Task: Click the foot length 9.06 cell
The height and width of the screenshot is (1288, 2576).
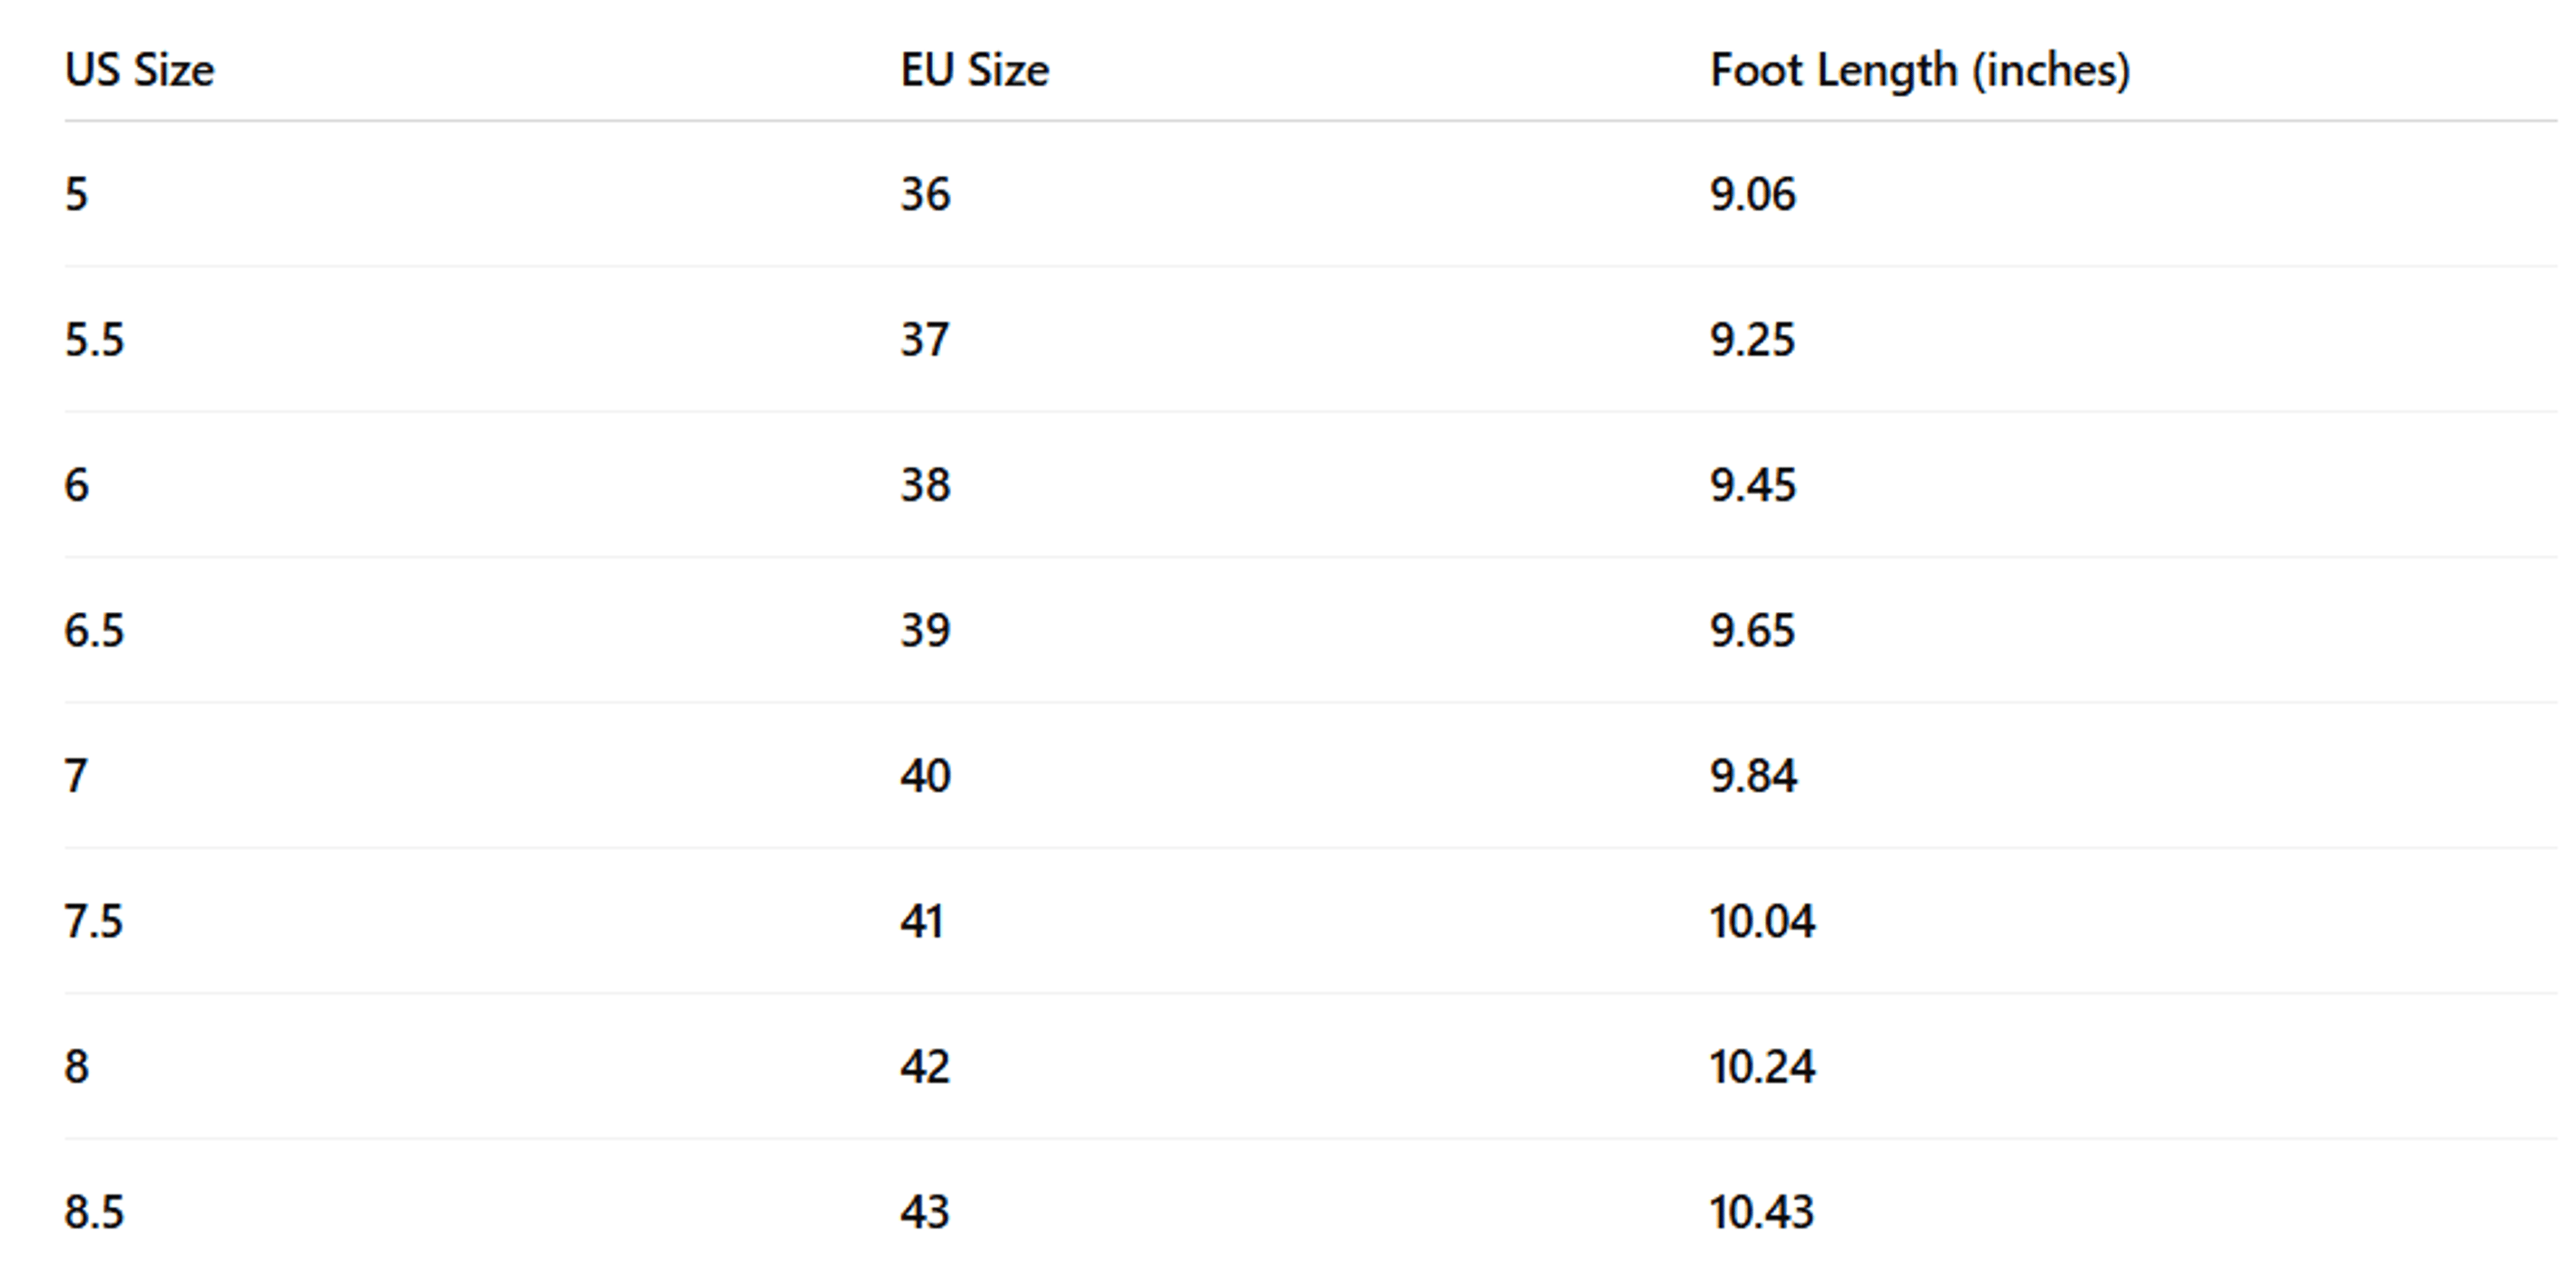Action: [x=1753, y=194]
